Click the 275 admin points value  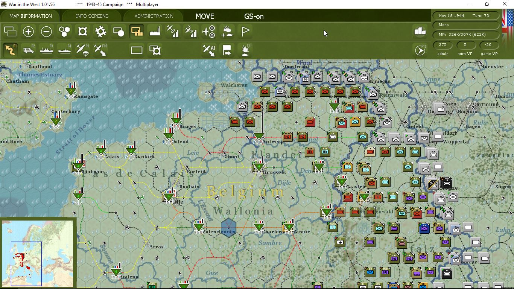pos(443,44)
